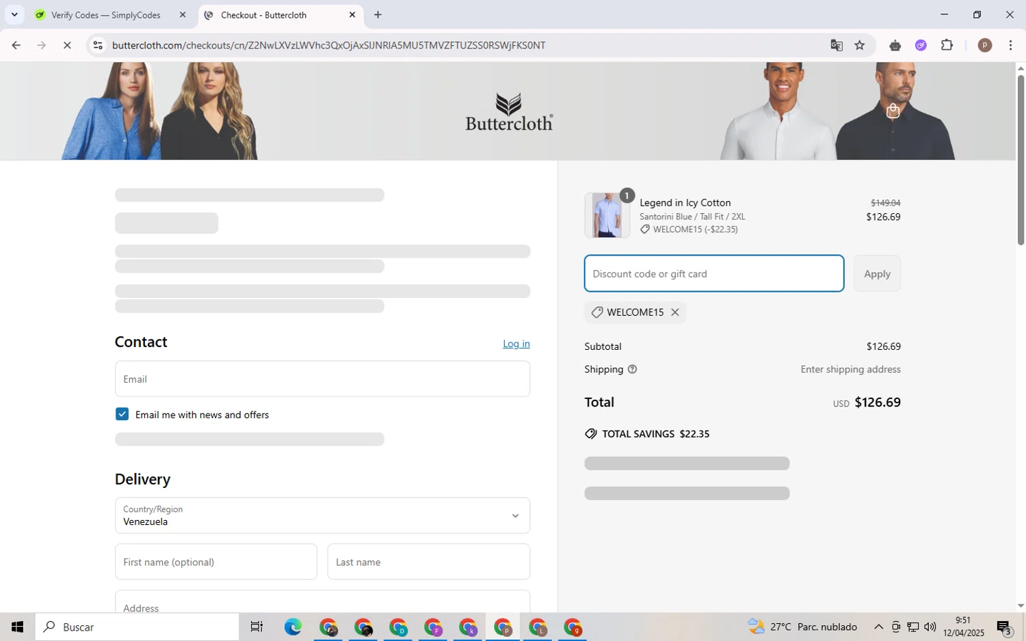Open Chrome profile avatar

coord(985,45)
